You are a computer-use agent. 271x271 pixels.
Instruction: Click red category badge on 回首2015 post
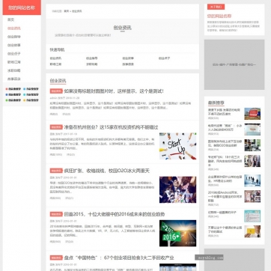[x=56, y=214]
